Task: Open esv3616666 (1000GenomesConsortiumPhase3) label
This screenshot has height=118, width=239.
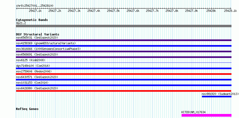Action: point(48,49)
